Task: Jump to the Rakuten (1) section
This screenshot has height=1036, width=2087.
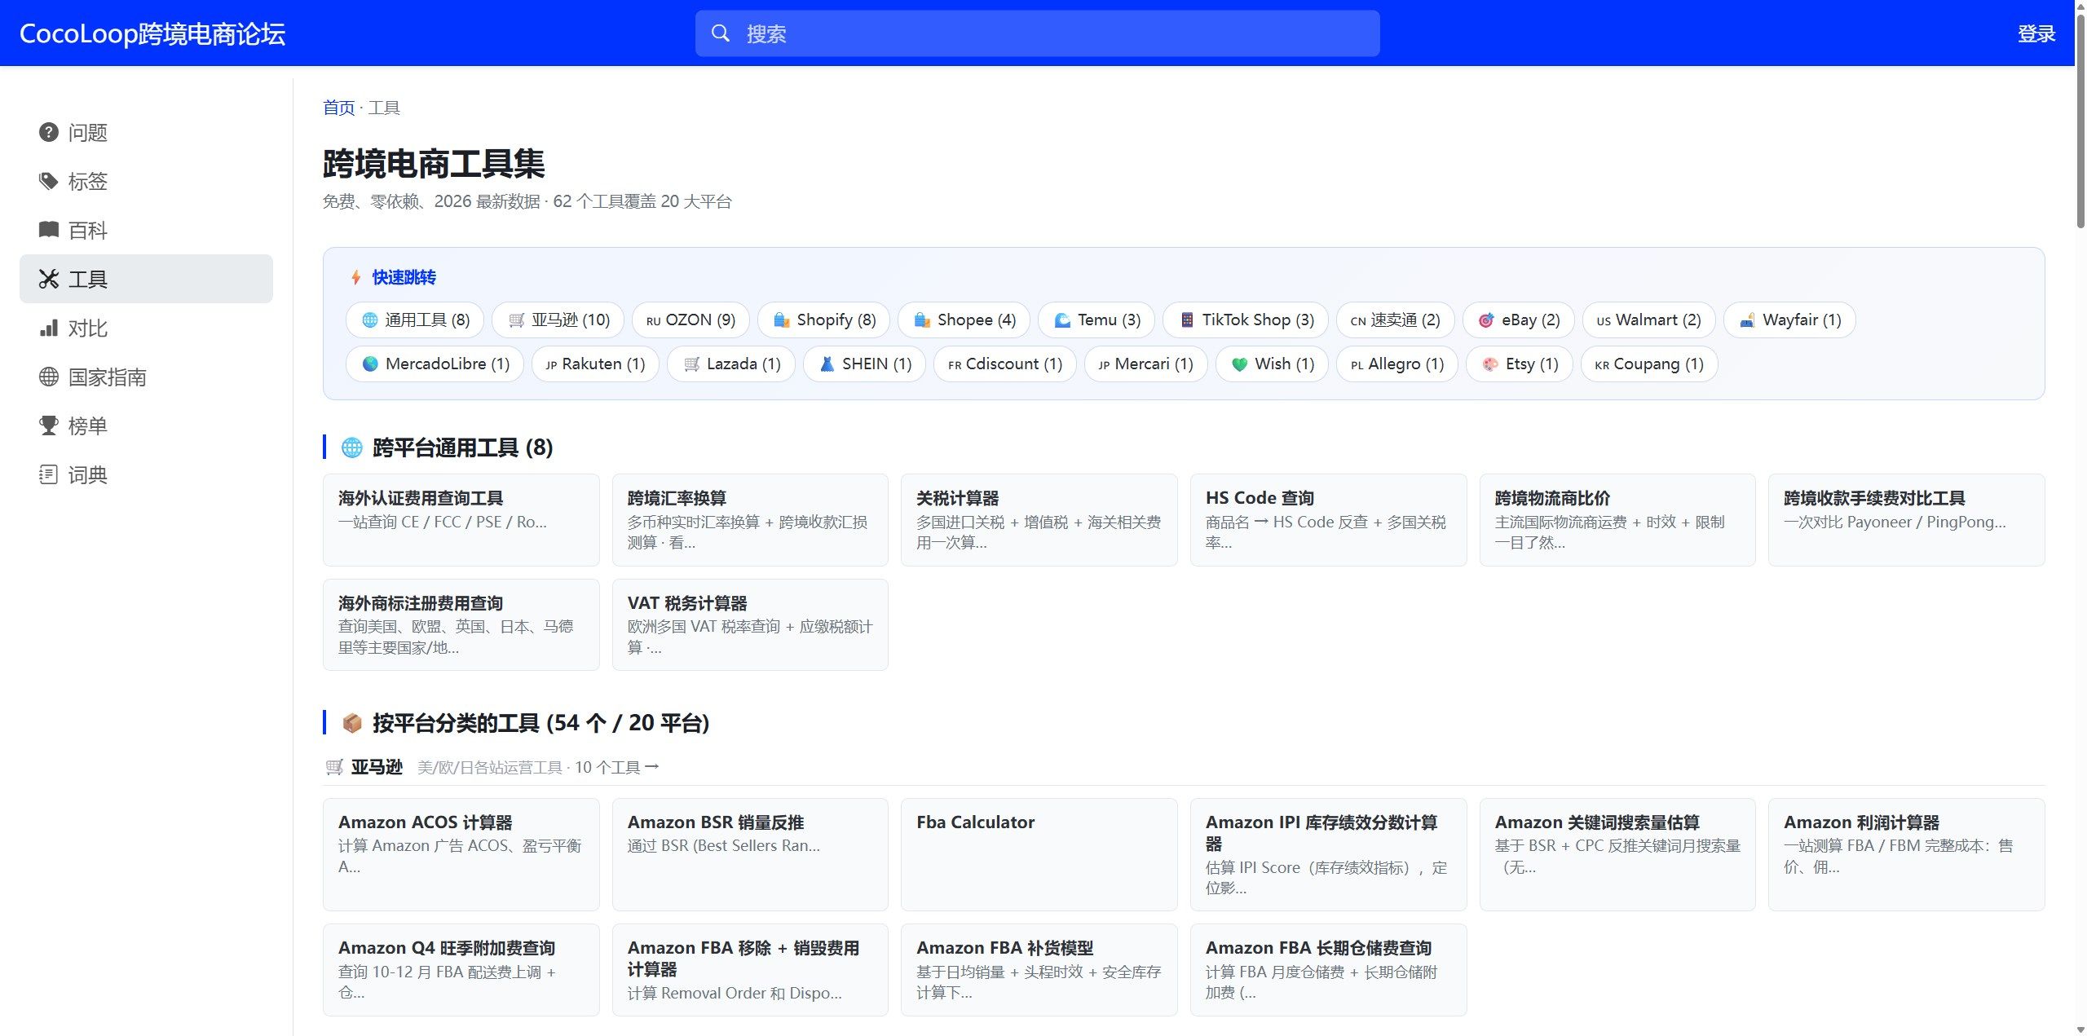Action: point(596,364)
